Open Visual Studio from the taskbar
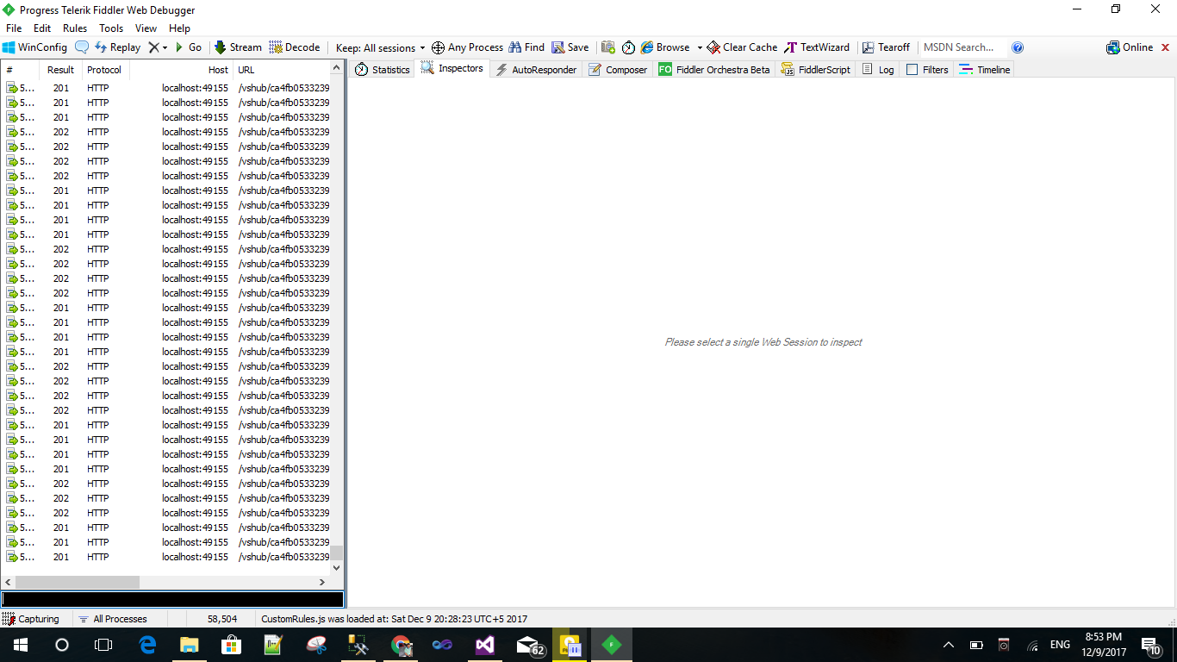The image size is (1177, 662). [x=485, y=645]
